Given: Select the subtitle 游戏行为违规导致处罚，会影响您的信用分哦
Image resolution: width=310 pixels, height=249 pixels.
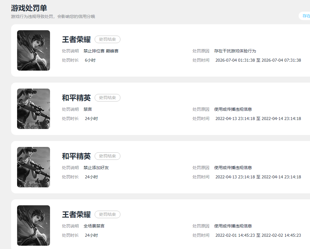Looking at the screenshot, I should click(x=53, y=16).
